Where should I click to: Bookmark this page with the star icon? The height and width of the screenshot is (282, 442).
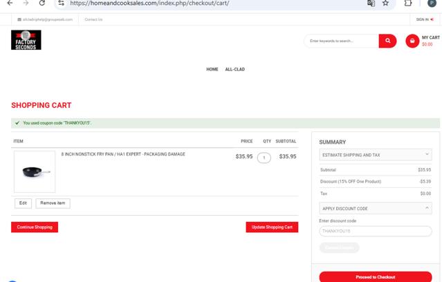(x=385, y=3)
